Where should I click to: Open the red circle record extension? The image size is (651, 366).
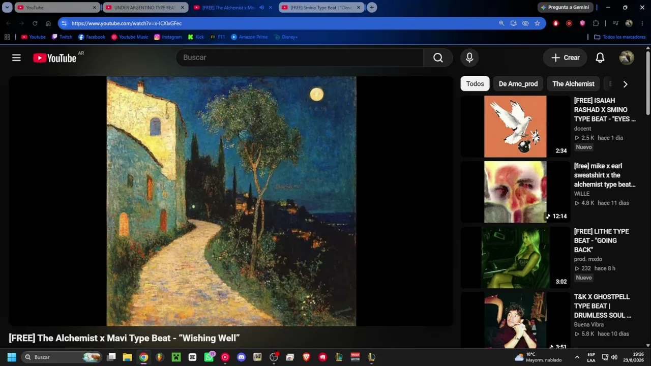coord(569,23)
